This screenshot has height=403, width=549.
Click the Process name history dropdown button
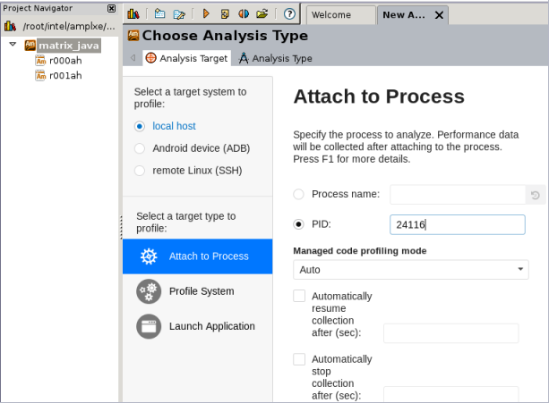(535, 195)
